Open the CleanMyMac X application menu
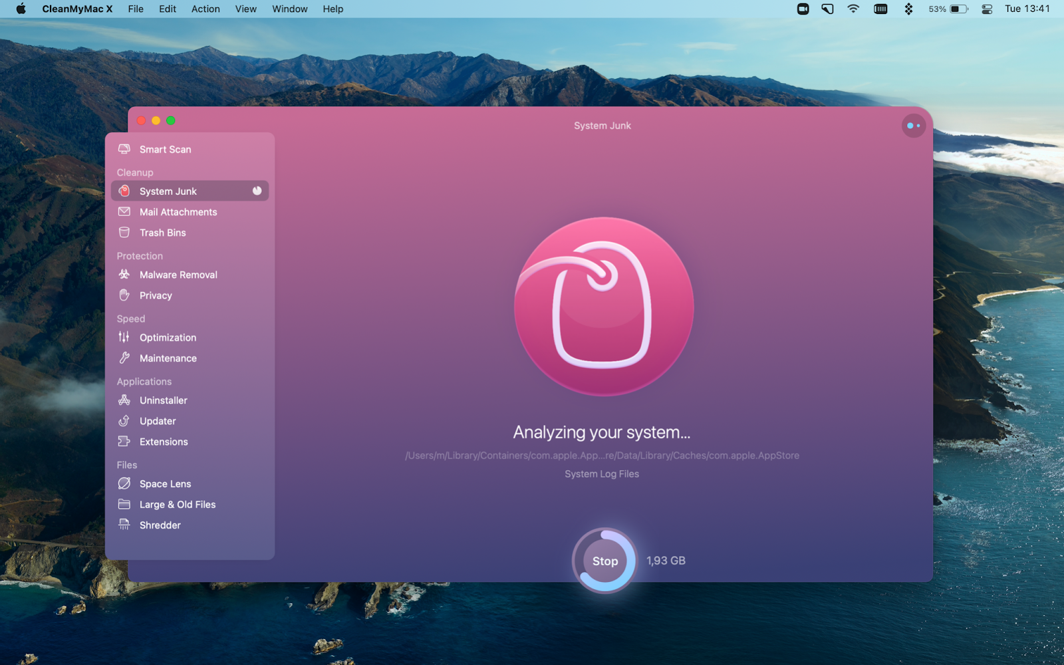 coord(77,9)
